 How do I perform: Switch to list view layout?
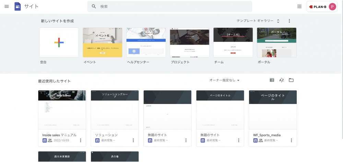click(x=272, y=80)
